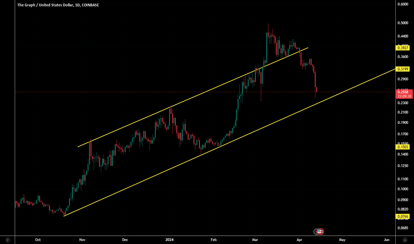414x244 pixels.
Task: Click the 0.2300 price axis label
Action: click(x=402, y=103)
